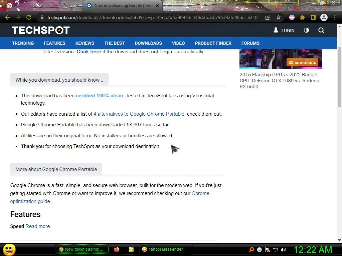Open the smiley face Start button

pos(9,249)
